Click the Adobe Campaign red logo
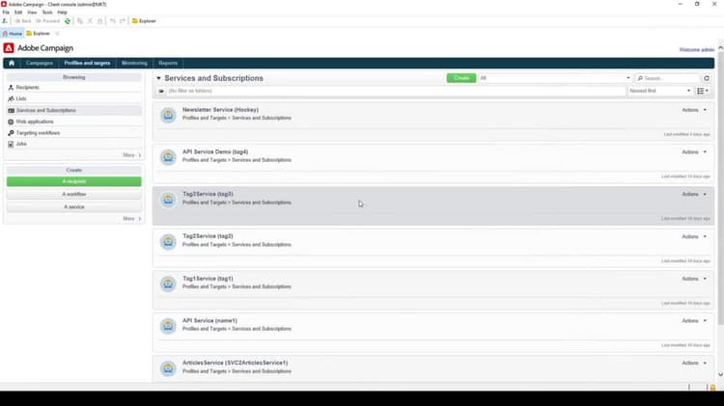The image size is (724, 406). pyautogui.click(x=9, y=48)
